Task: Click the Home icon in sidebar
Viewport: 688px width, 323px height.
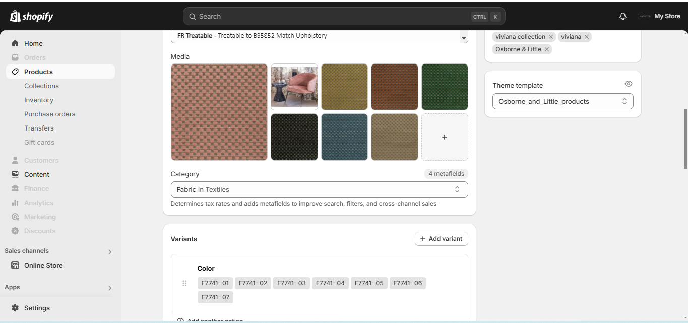Action: [x=15, y=43]
